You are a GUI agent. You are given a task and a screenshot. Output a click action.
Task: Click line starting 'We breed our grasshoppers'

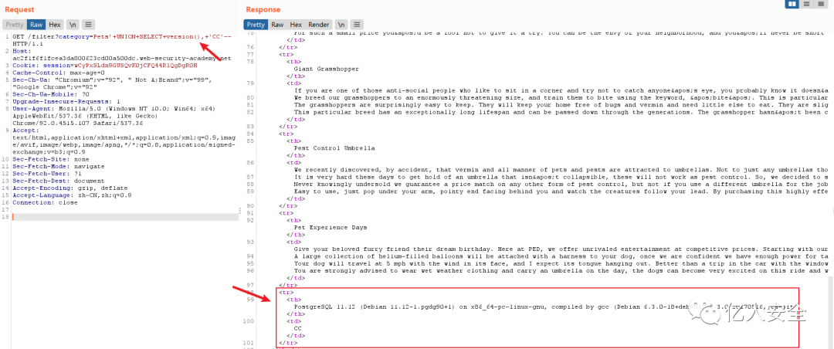tap(561, 98)
